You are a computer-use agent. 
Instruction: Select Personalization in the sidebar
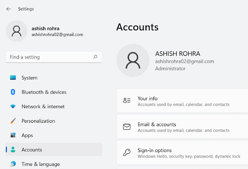point(54,121)
